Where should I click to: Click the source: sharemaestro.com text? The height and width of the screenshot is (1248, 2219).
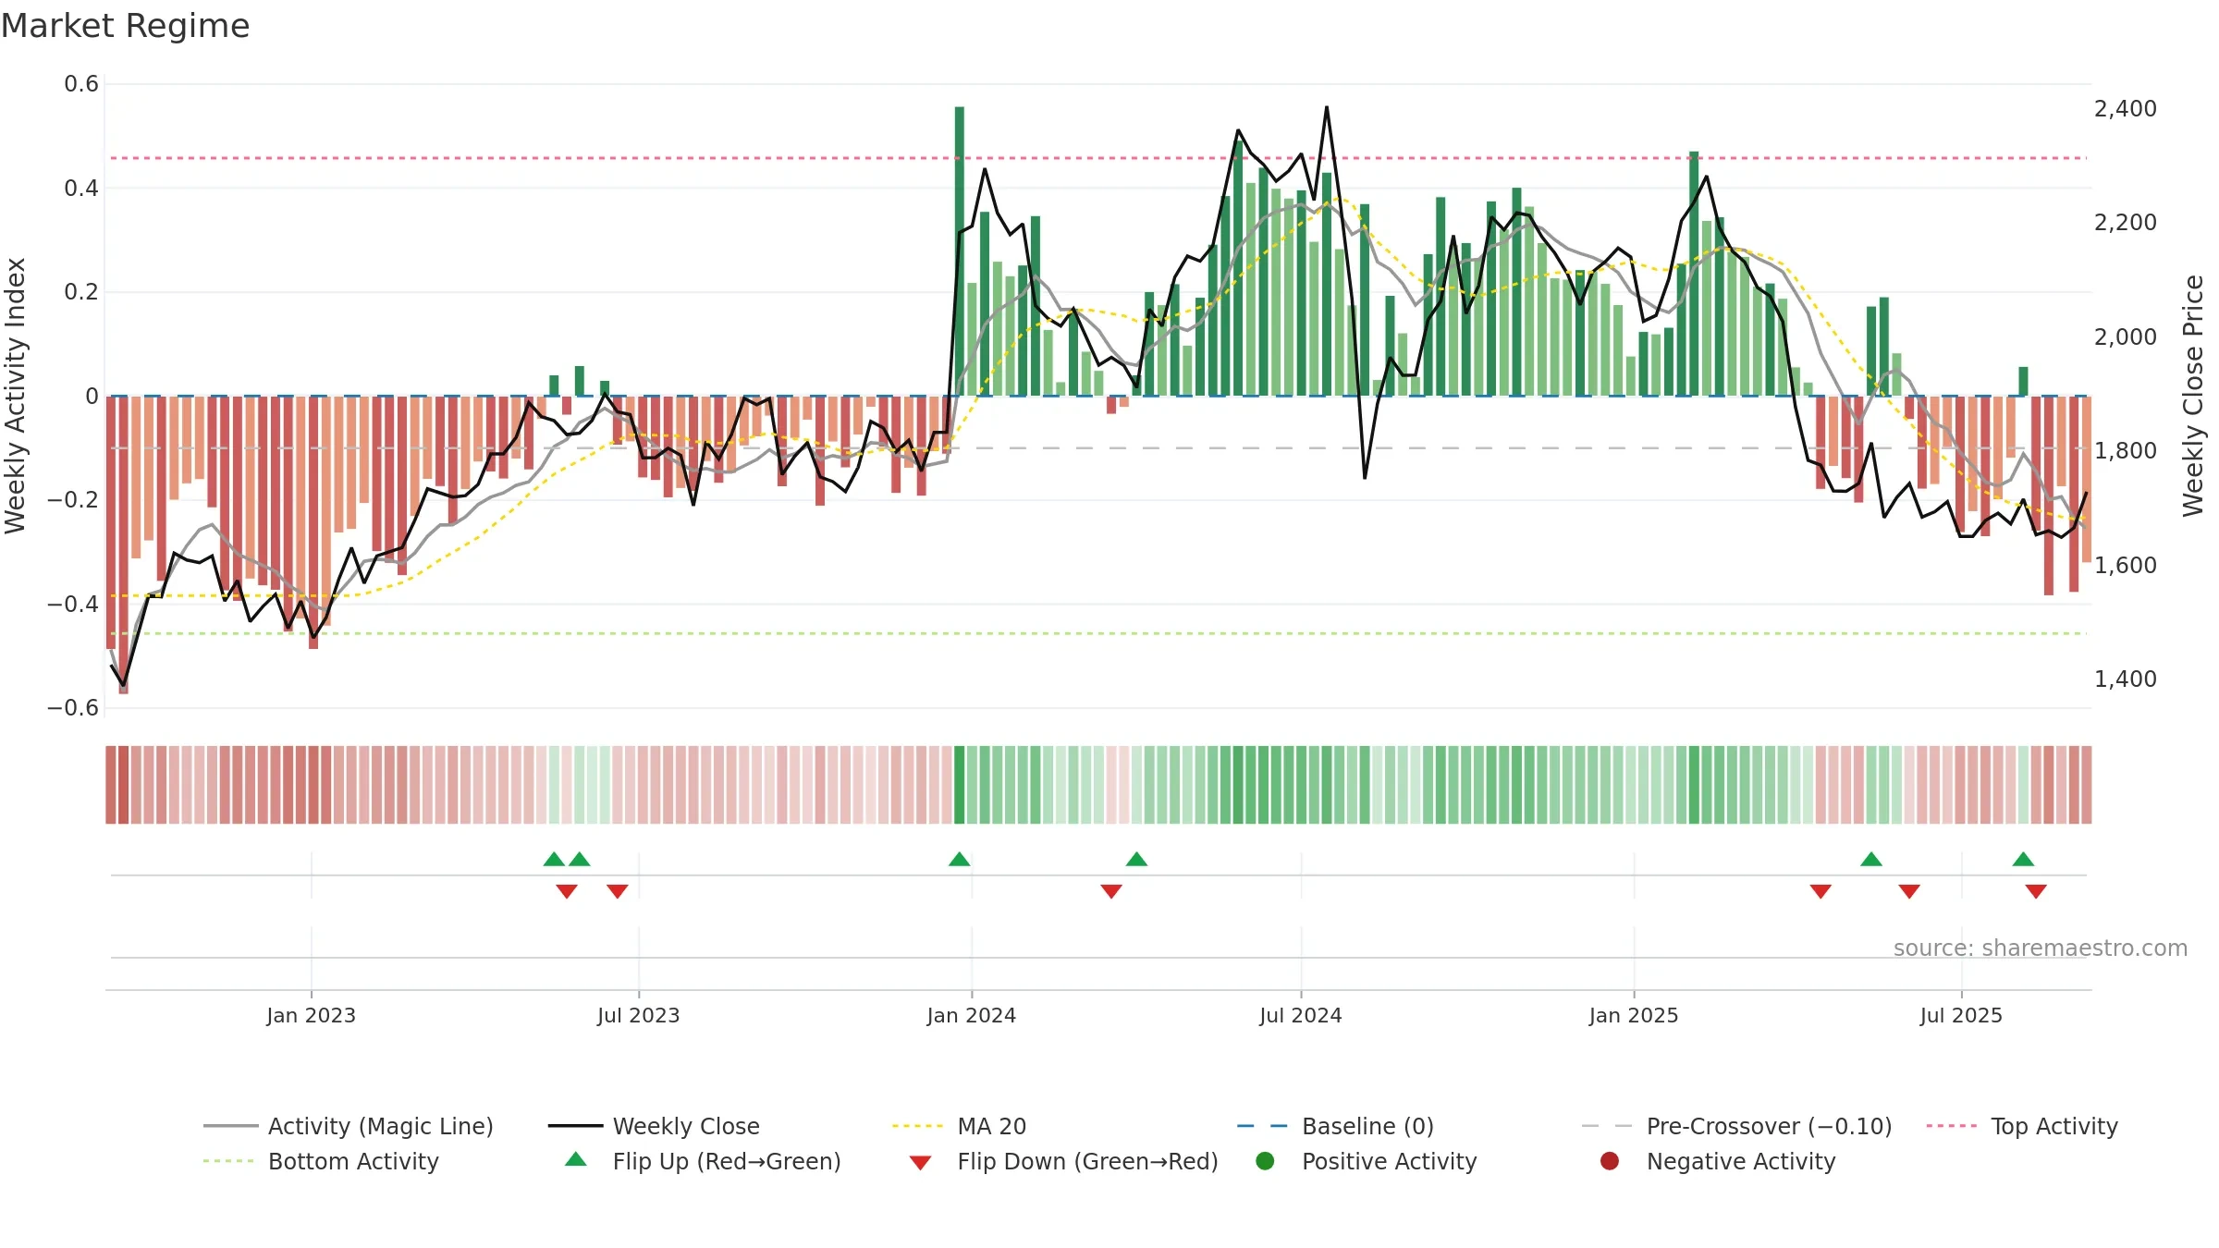(2041, 948)
